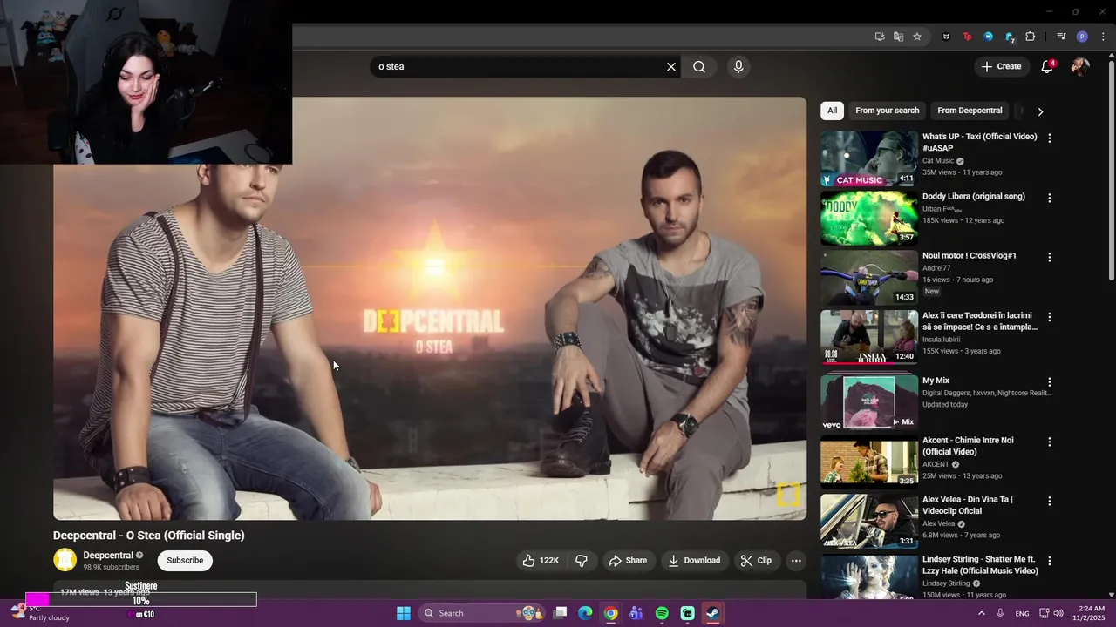Open options for What's UP - Taxi video
The width and height of the screenshot is (1116, 627).
(x=1049, y=138)
